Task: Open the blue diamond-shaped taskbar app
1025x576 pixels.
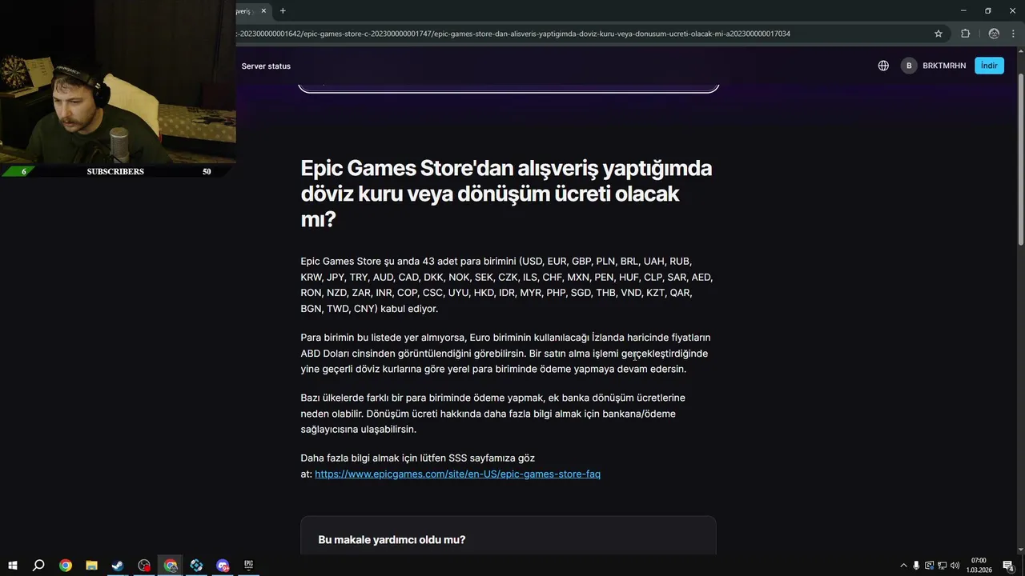Action: tap(196, 566)
